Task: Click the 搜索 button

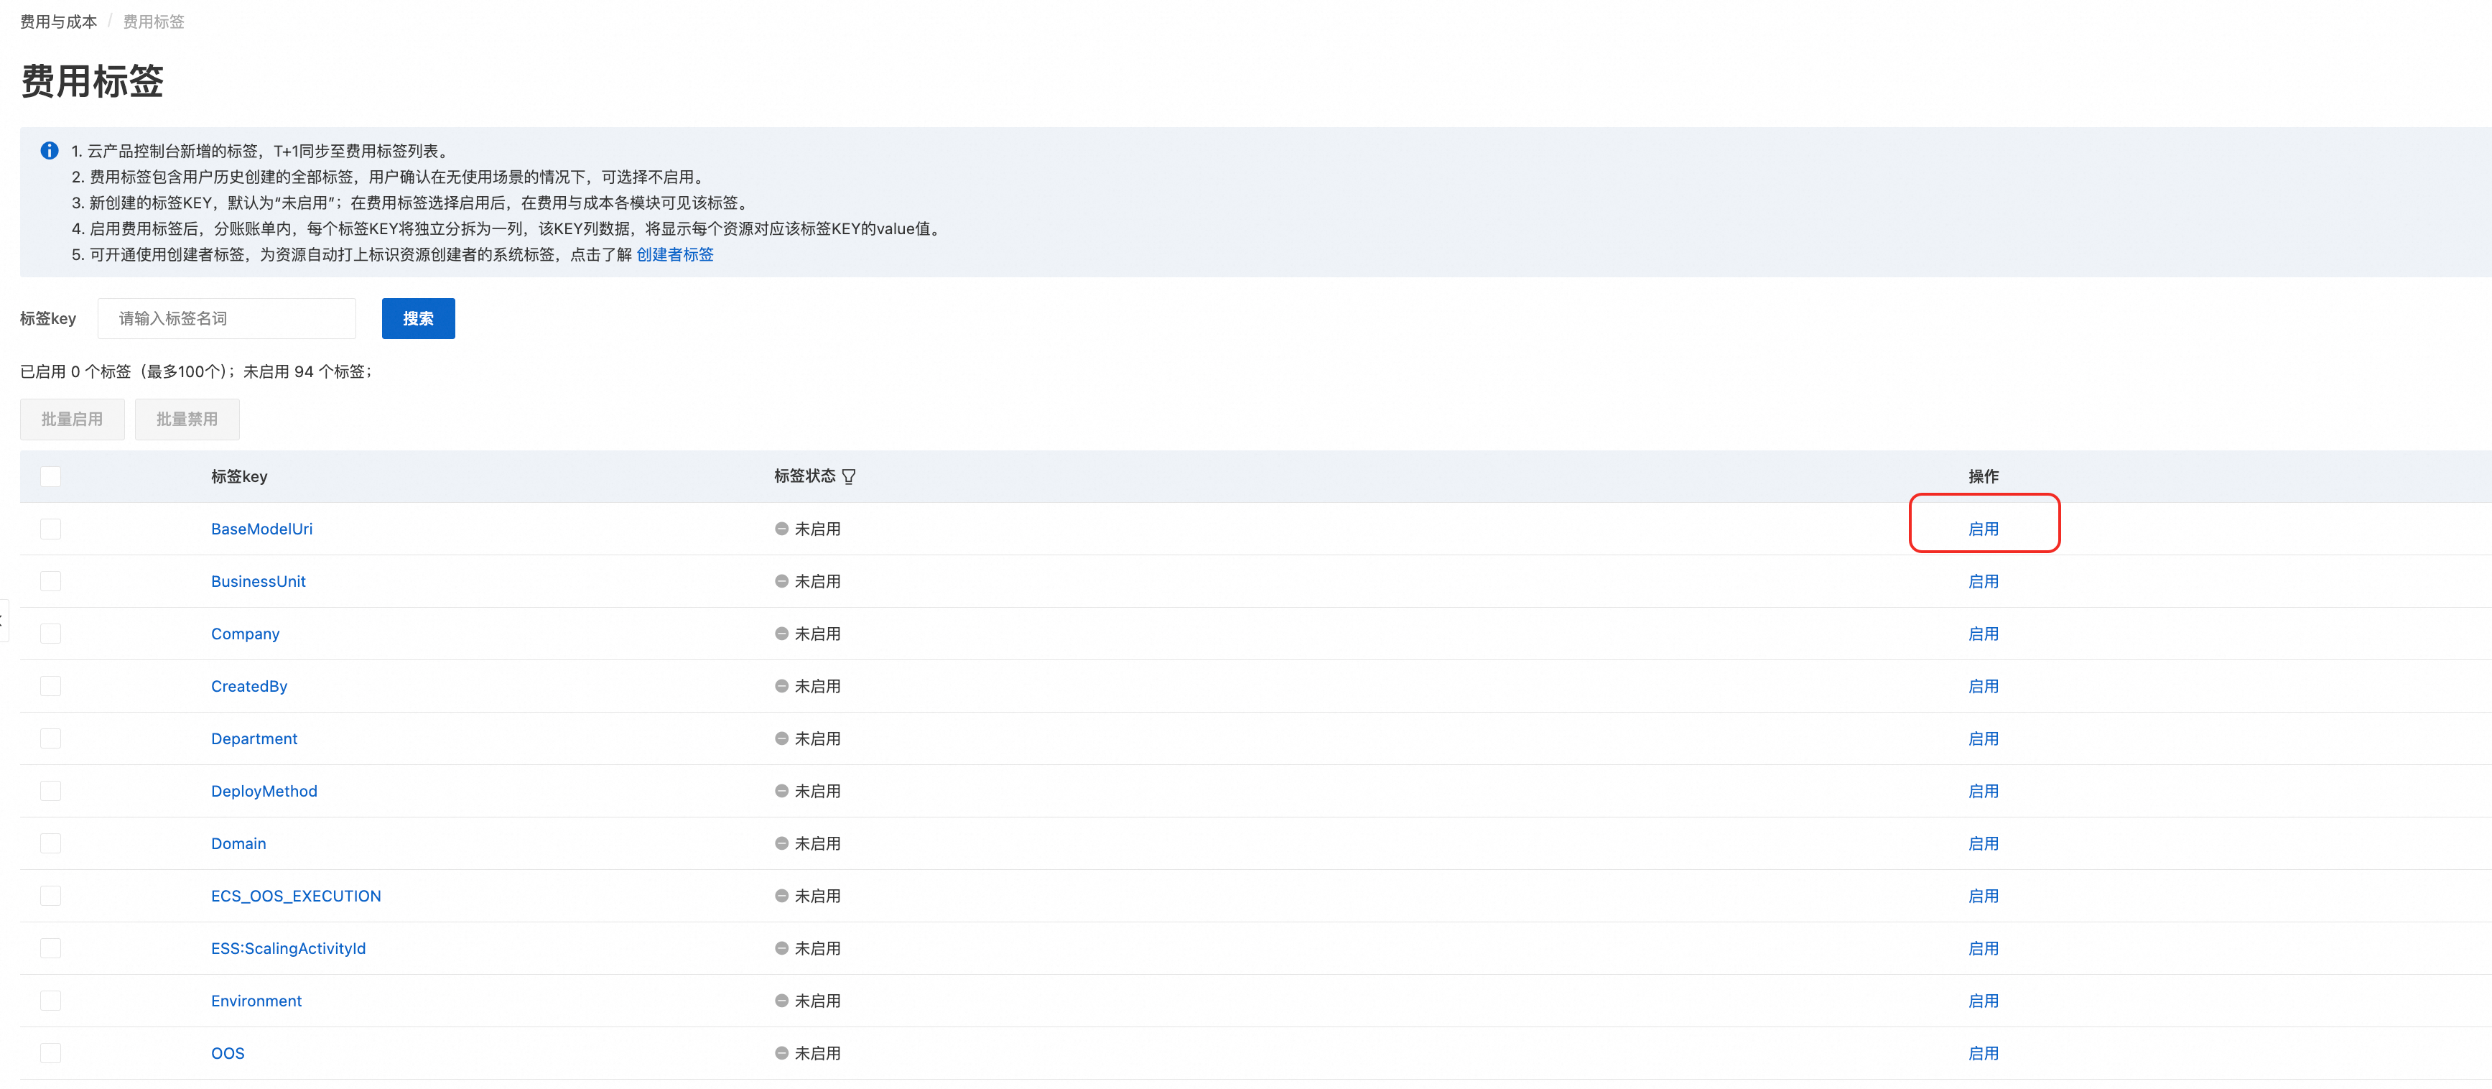Action: (418, 318)
